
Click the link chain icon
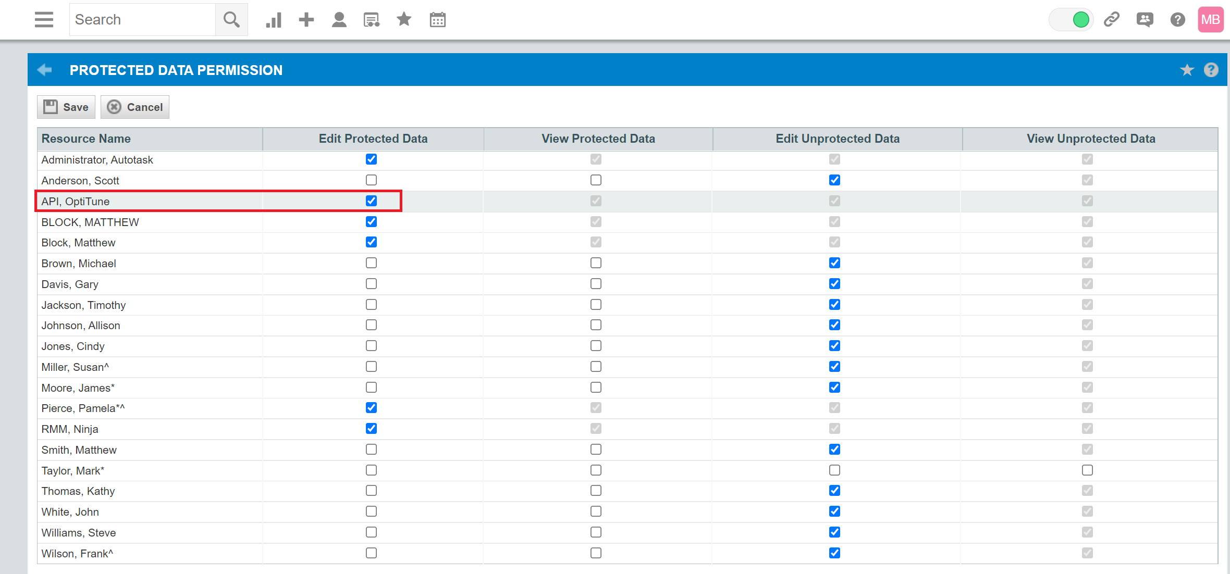click(x=1112, y=20)
